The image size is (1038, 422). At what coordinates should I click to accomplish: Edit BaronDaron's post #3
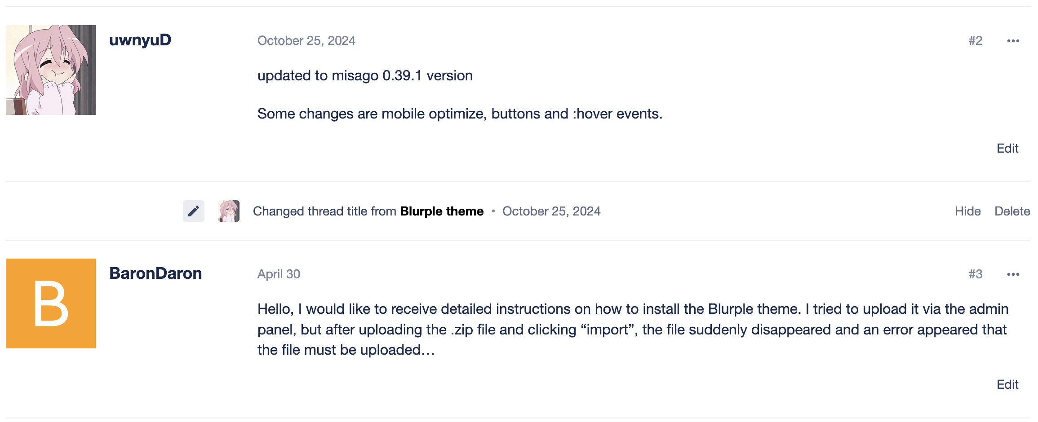[1007, 385]
